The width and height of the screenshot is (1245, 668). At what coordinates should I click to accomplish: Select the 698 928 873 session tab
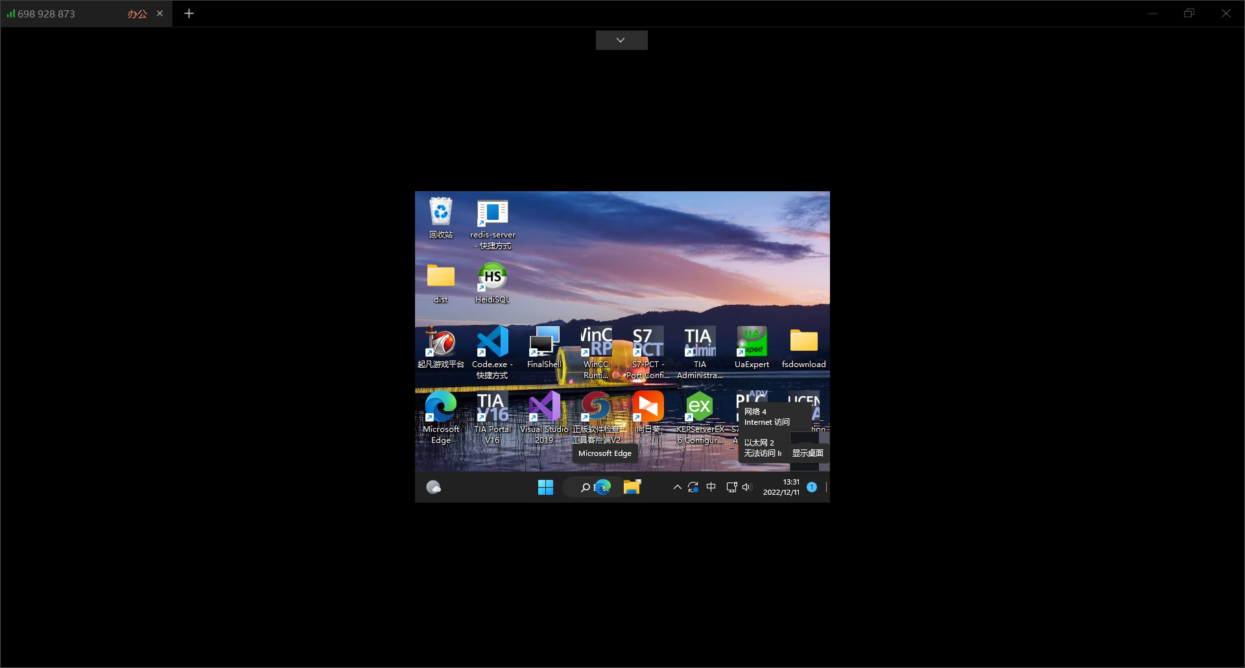pos(86,14)
